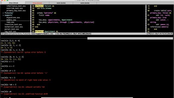Click line number 60 in the gutter

33,11
